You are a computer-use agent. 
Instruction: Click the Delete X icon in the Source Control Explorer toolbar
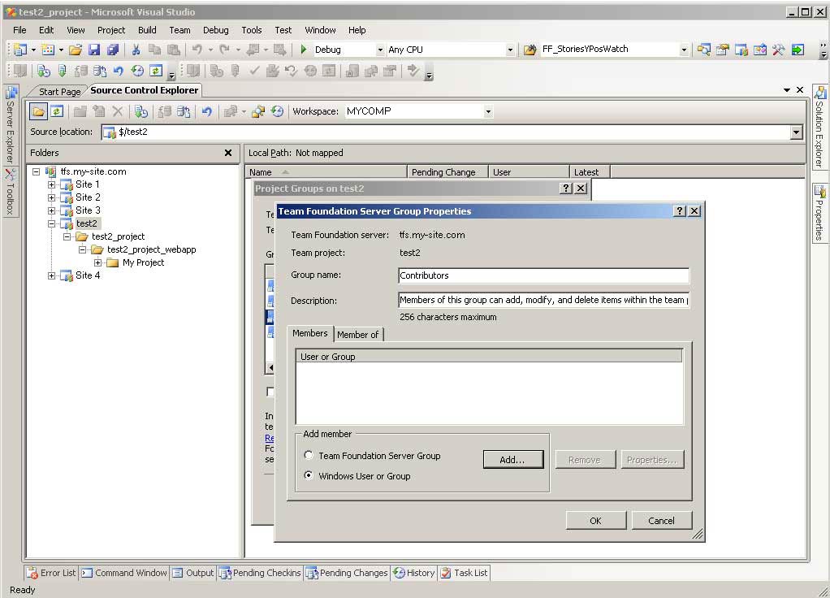point(118,111)
